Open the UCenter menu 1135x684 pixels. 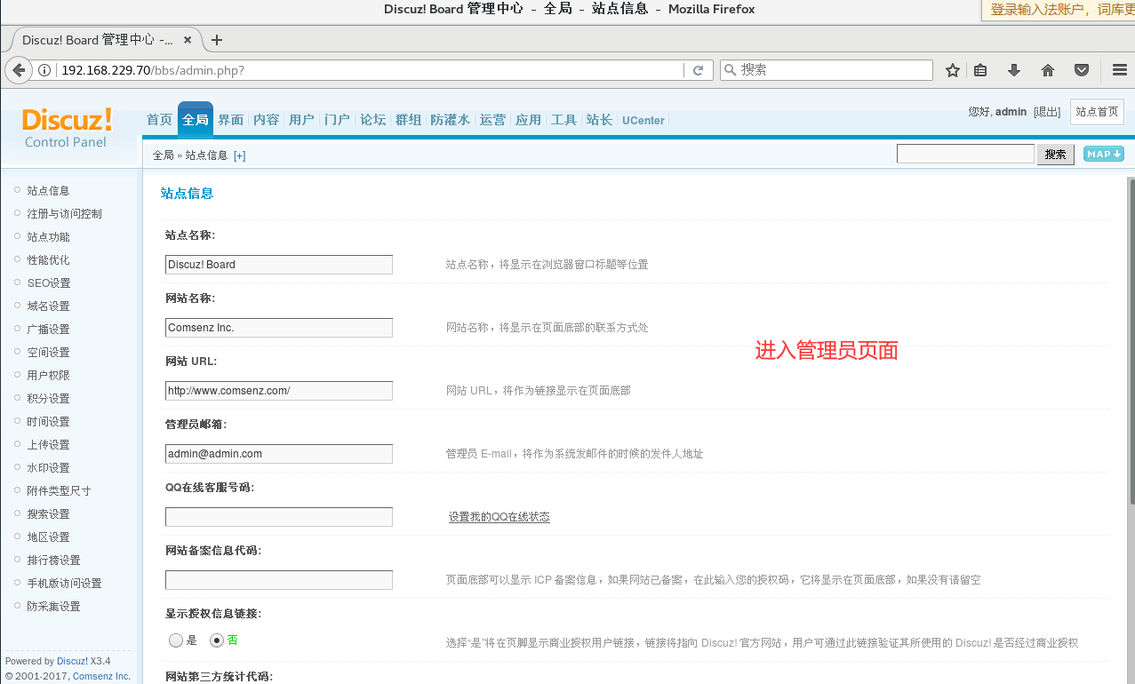click(643, 121)
